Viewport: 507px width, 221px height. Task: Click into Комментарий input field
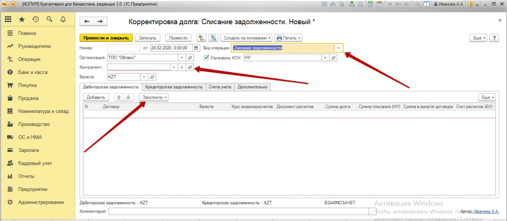(x=238, y=212)
